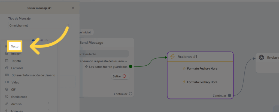Choose the Tarjeta card icon
This screenshot has height=112, width=279.
pos(7,61)
